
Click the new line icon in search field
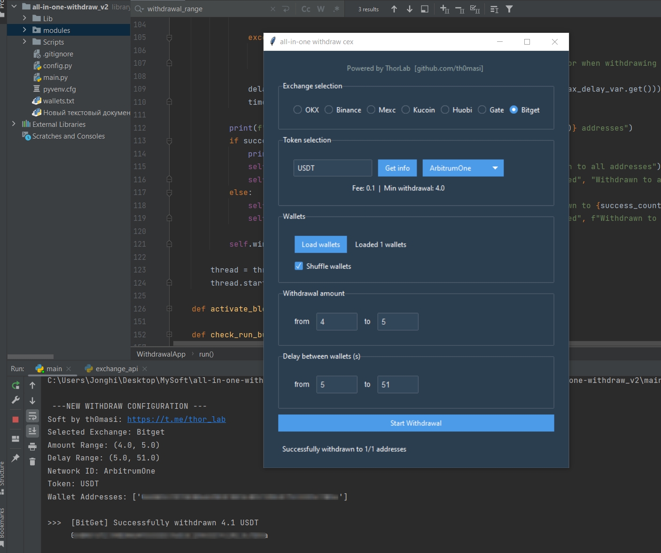point(286,9)
